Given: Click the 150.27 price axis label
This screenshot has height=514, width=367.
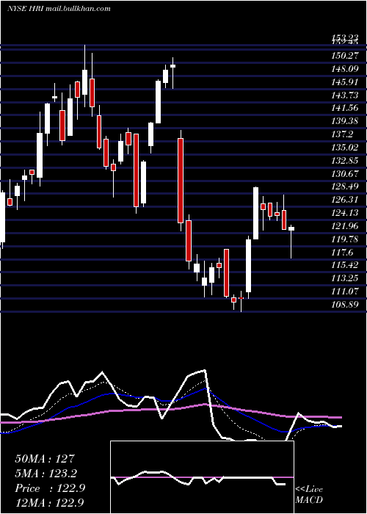Looking at the screenshot, I should point(344,56).
